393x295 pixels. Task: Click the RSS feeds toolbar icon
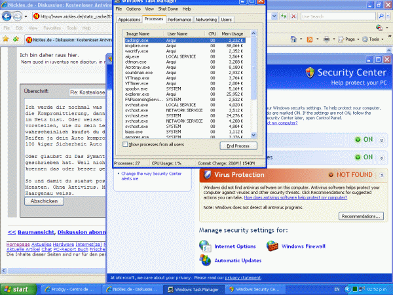point(310,39)
